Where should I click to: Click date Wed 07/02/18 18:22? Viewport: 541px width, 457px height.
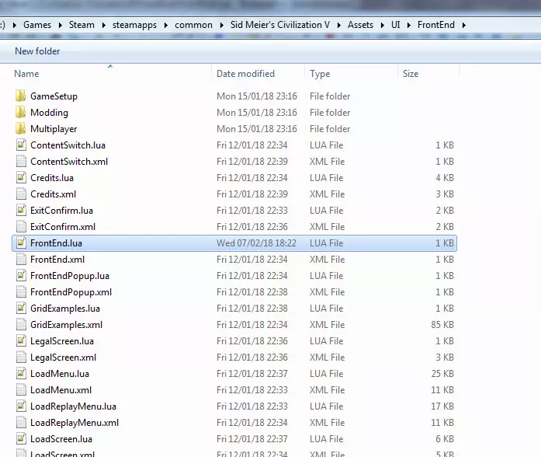click(x=256, y=243)
